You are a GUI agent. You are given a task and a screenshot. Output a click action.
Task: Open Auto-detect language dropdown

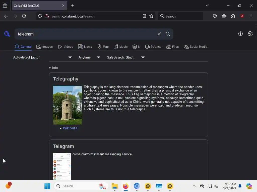43,57
